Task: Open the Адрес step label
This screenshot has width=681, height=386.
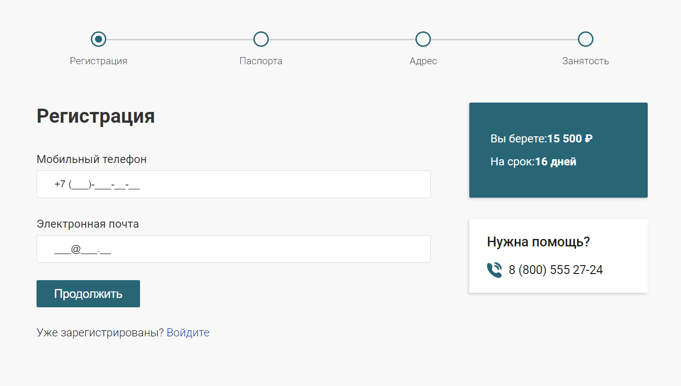Action: [x=423, y=61]
